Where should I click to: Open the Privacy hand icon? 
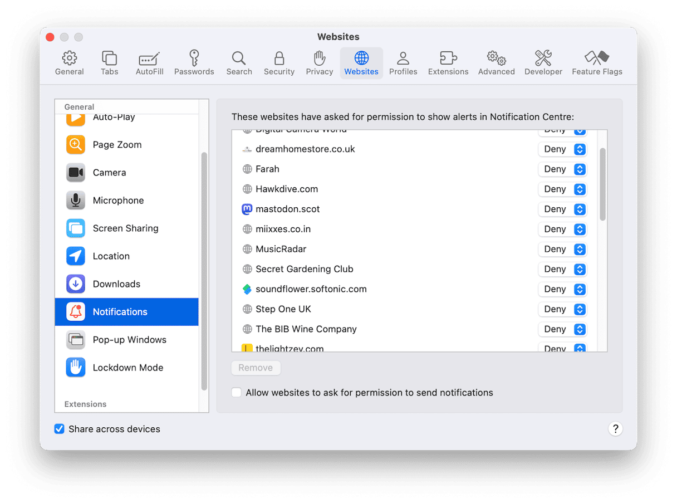point(320,58)
